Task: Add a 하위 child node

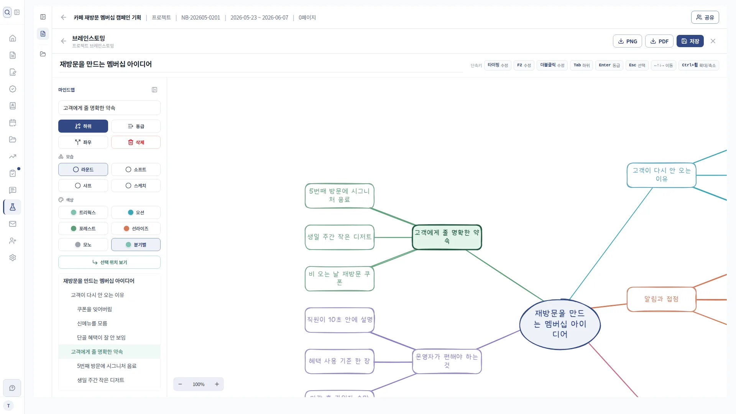Action: pos(83,126)
